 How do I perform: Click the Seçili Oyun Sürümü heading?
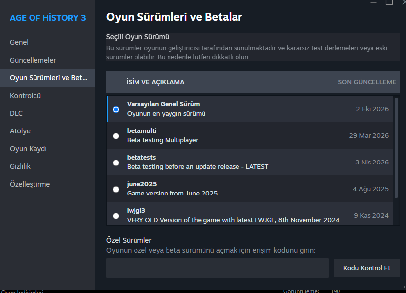pos(137,37)
